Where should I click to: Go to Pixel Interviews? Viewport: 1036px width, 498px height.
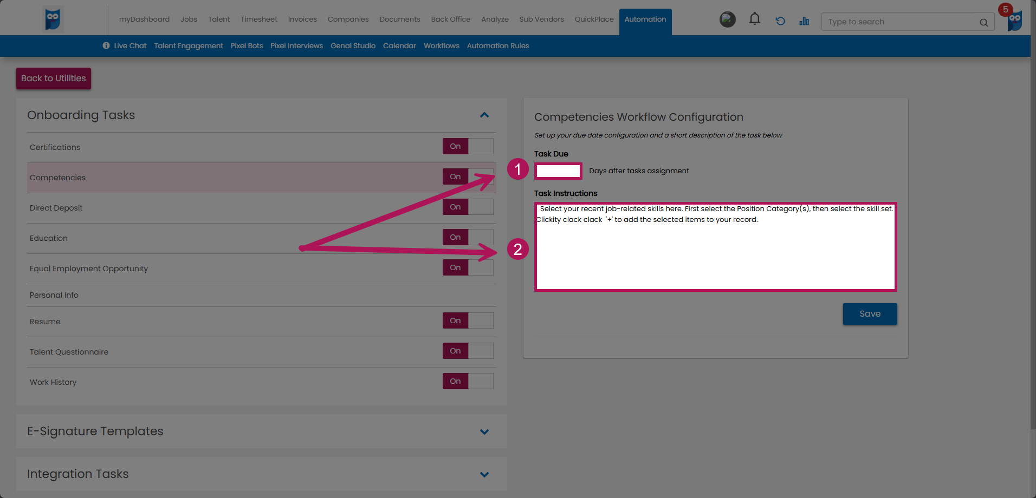pyautogui.click(x=296, y=45)
